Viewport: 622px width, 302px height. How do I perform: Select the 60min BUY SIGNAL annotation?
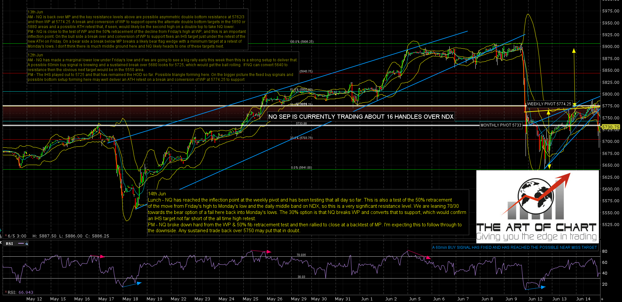514,248
